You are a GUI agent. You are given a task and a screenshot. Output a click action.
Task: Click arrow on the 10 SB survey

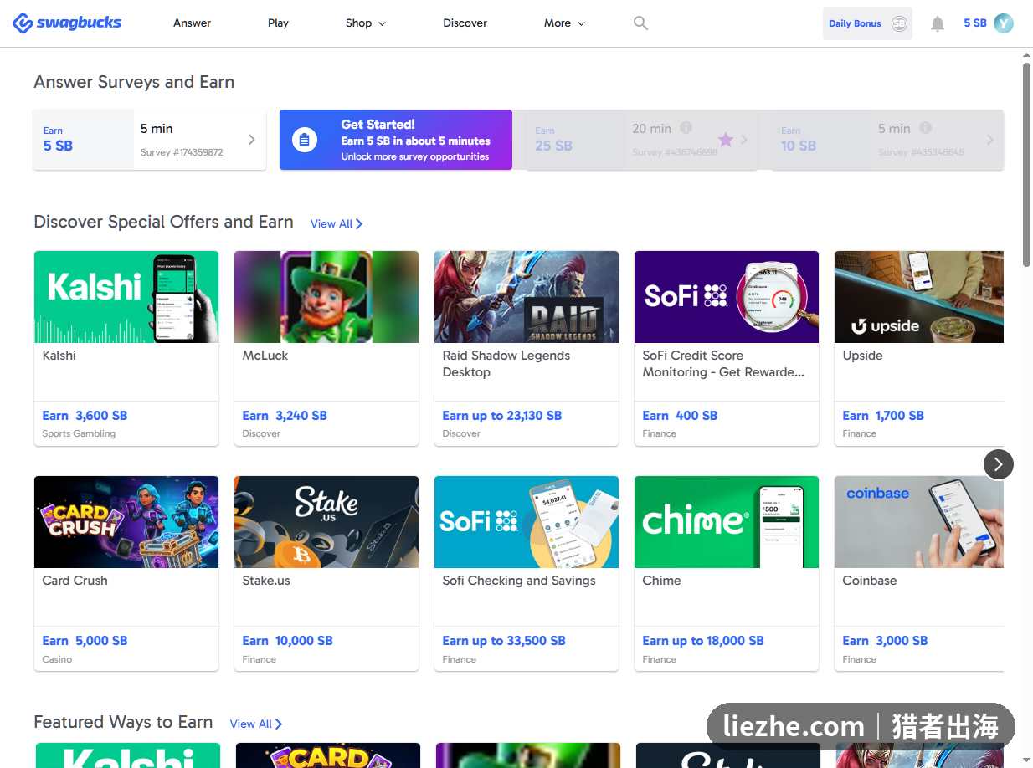pyautogui.click(x=989, y=140)
